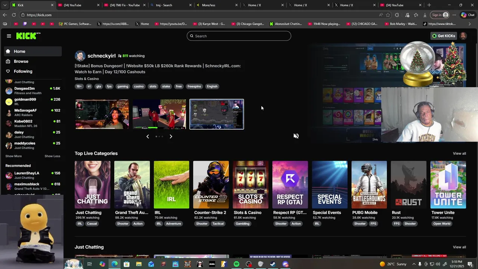Click the Get KICKs button

pos(444,36)
